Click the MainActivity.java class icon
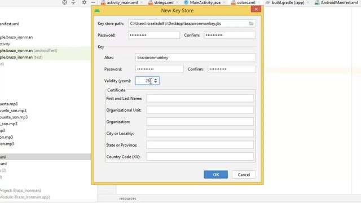The height and width of the screenshot is (203, 361). click(x=186, y=2)
